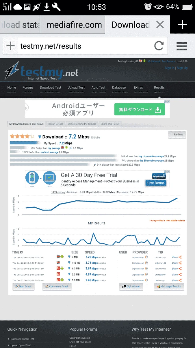Open my city mobile average link

pos(151,156)
